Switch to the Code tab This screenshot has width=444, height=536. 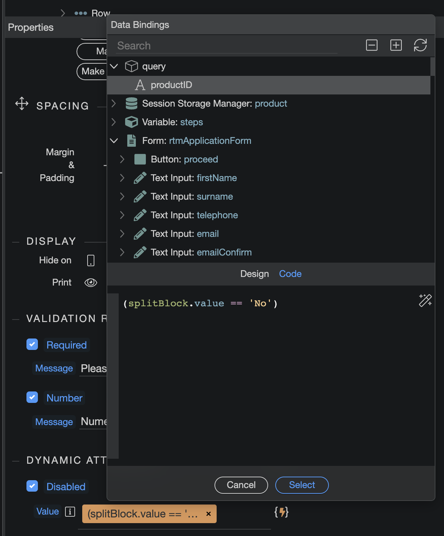[x=290, y=274]
